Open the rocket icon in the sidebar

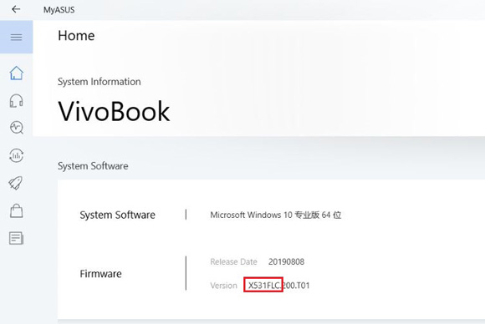point(16,183)
